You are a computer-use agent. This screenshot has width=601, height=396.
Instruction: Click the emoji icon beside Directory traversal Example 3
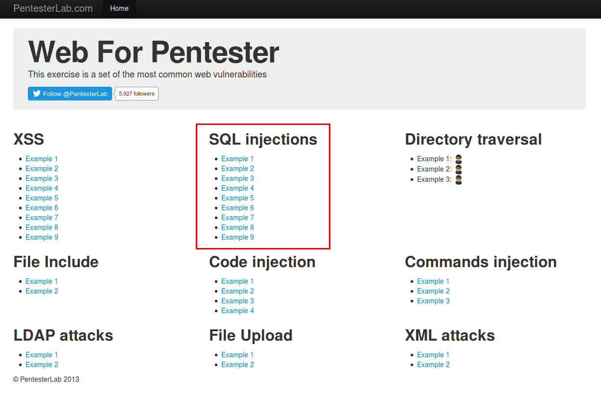[458, 179]
